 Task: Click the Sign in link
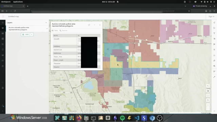[x=211, y=17]
